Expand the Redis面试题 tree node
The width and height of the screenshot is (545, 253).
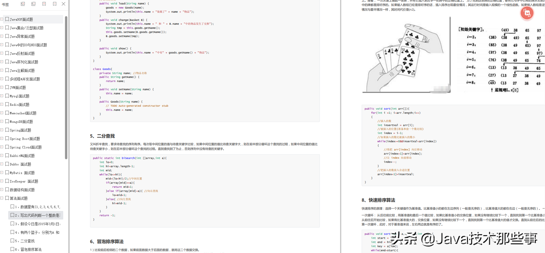2,104
